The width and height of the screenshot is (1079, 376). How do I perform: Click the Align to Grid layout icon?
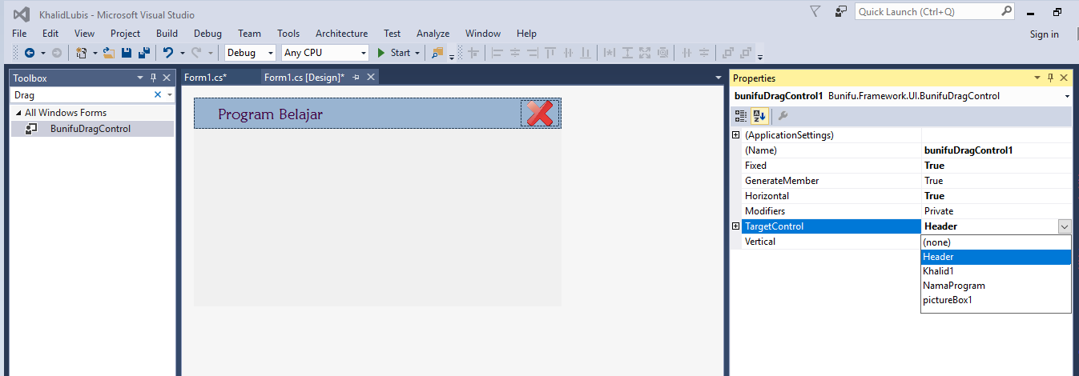point(473,53)
